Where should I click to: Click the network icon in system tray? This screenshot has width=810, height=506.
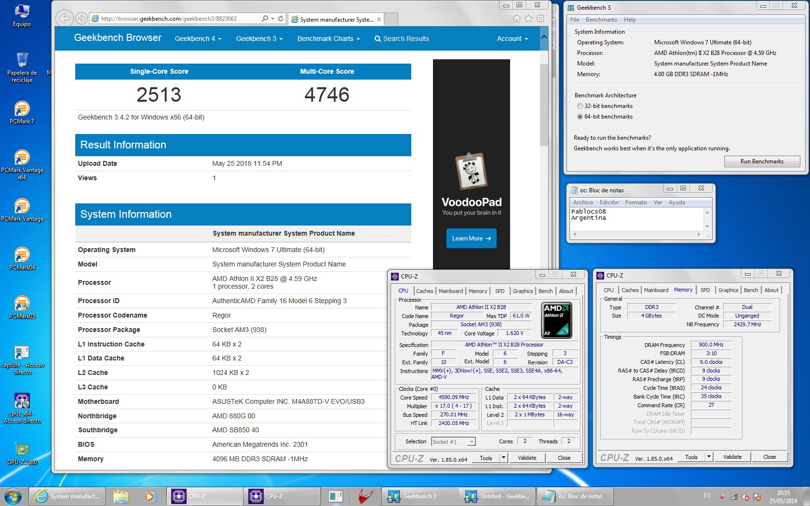click(734, 497)
